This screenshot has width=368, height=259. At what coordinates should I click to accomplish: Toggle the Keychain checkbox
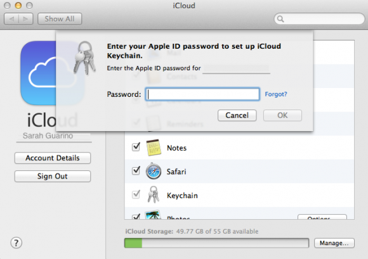click(x=136, y=194)
